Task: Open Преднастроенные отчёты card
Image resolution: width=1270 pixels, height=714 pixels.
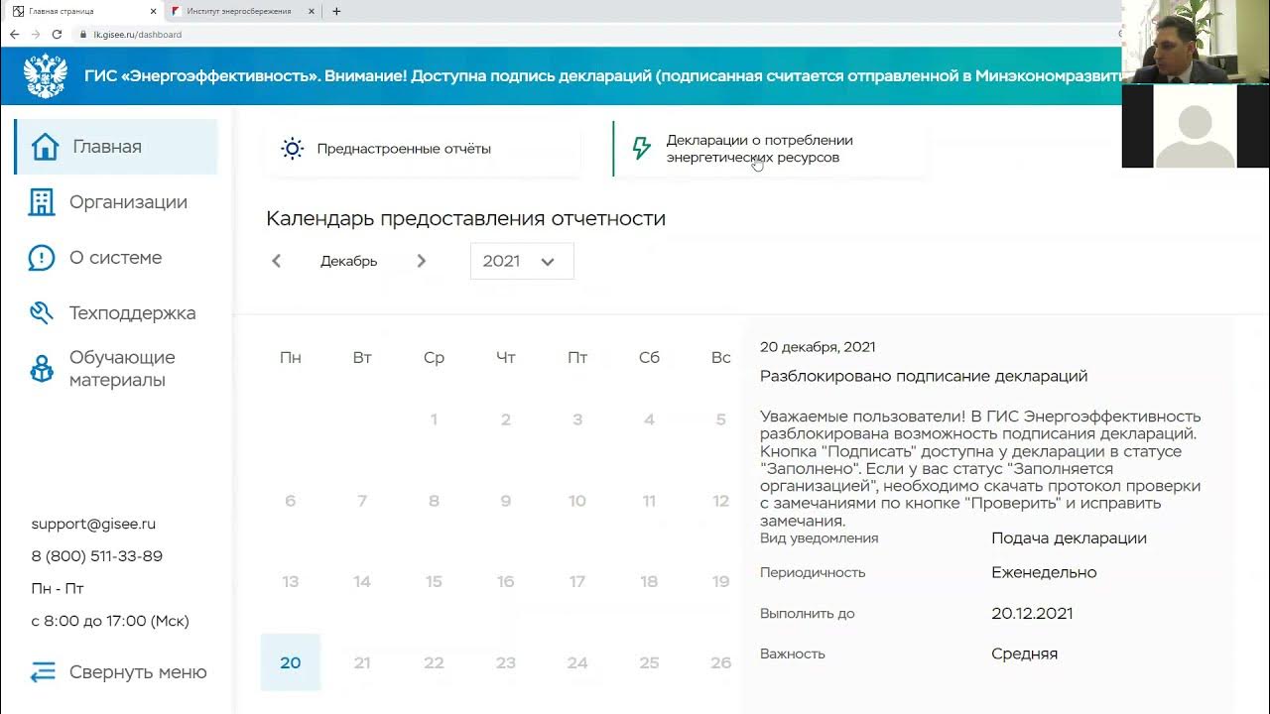Action: pos(424,149)
